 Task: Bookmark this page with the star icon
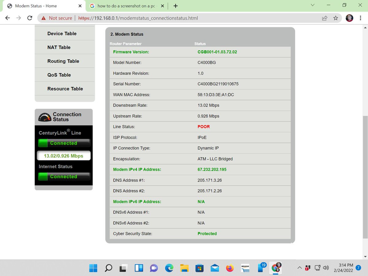(x=335, y=18)
